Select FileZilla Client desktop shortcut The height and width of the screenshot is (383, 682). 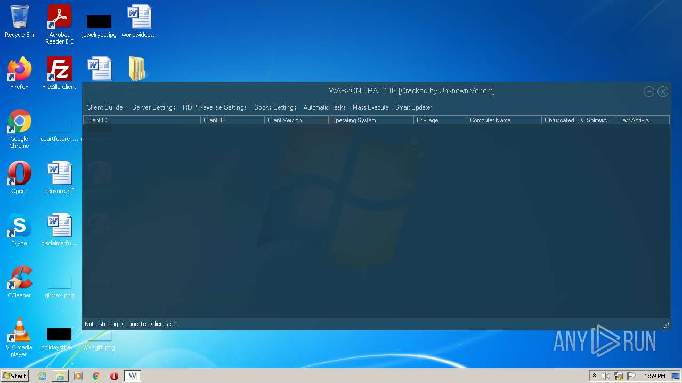pos(59,73)
